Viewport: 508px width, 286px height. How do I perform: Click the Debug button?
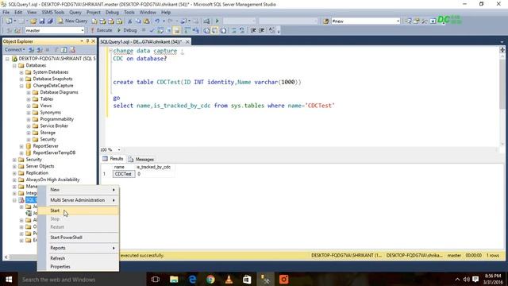pyautogui.click(x=127, y=30)
